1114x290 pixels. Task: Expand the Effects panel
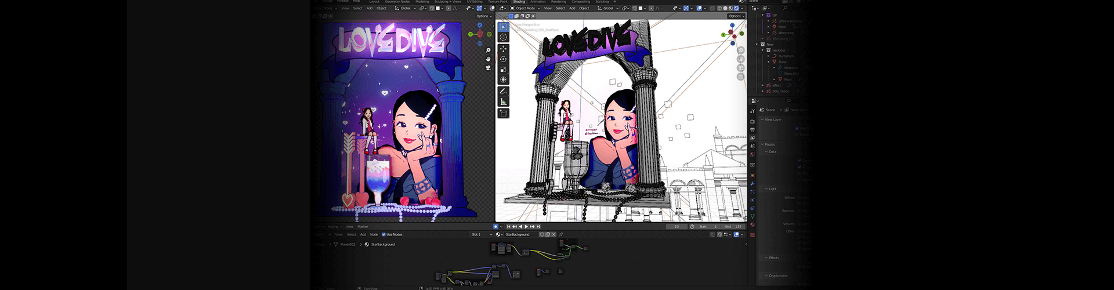[772, 258]
